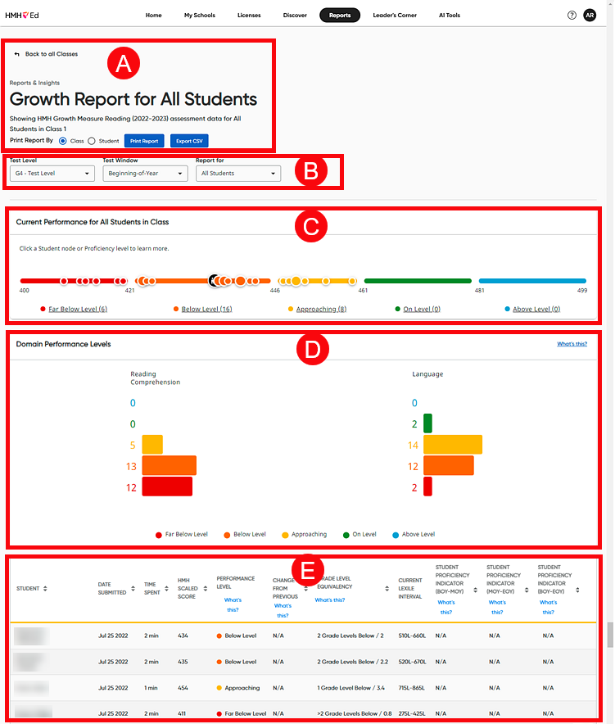Select Class print option radio button
The image size is (615, 724).
point(63,141)
